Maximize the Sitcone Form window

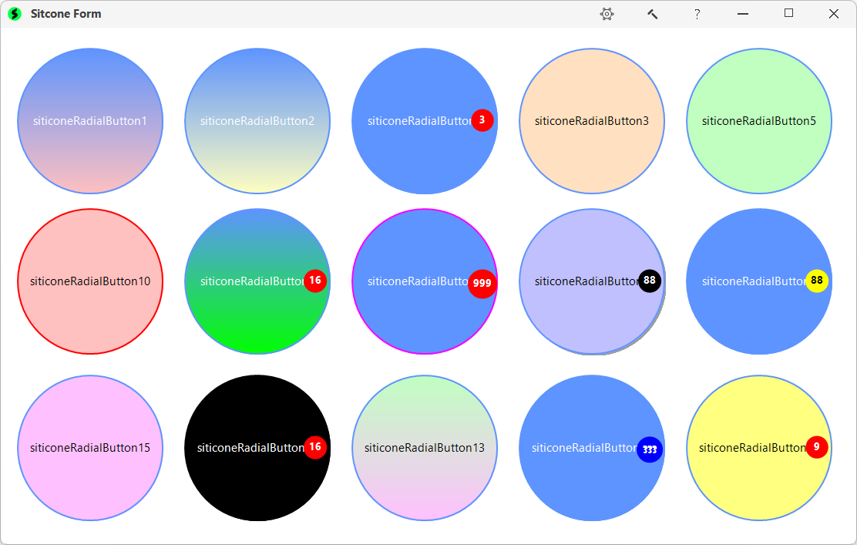click(788, 14)
